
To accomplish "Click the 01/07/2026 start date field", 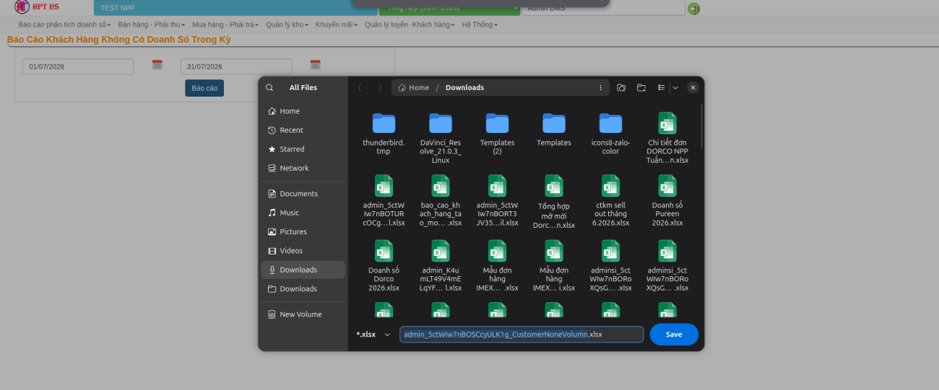I will tap(78, 66).
